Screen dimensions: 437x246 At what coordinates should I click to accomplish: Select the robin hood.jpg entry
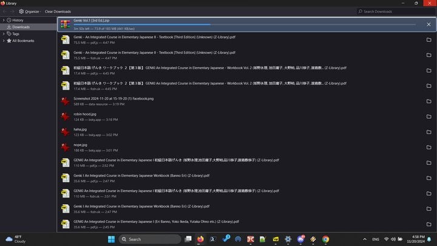click(246, 117)
